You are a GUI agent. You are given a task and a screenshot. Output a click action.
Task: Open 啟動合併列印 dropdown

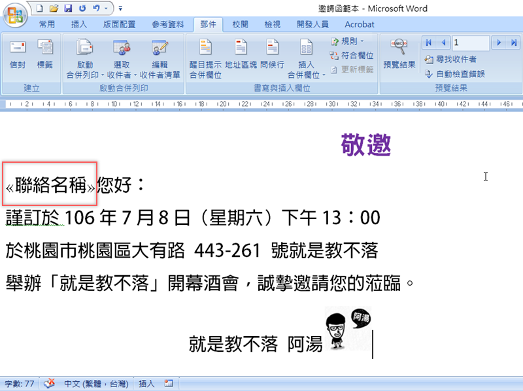coord(85,59)
